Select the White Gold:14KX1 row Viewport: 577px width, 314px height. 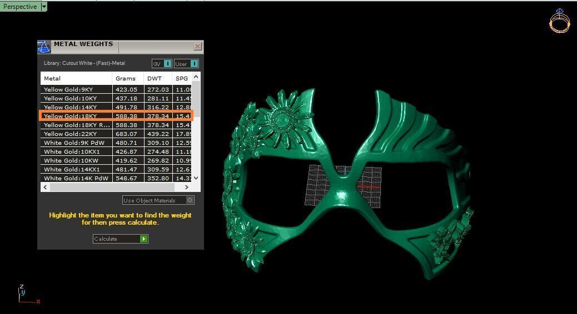[x=116, y=169]
